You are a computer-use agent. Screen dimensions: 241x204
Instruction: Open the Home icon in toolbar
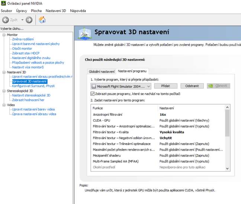42,20
